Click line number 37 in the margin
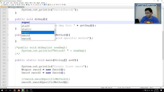Image resolution: width=164 pixels, height=92 pixels. (x=4, y=66)
